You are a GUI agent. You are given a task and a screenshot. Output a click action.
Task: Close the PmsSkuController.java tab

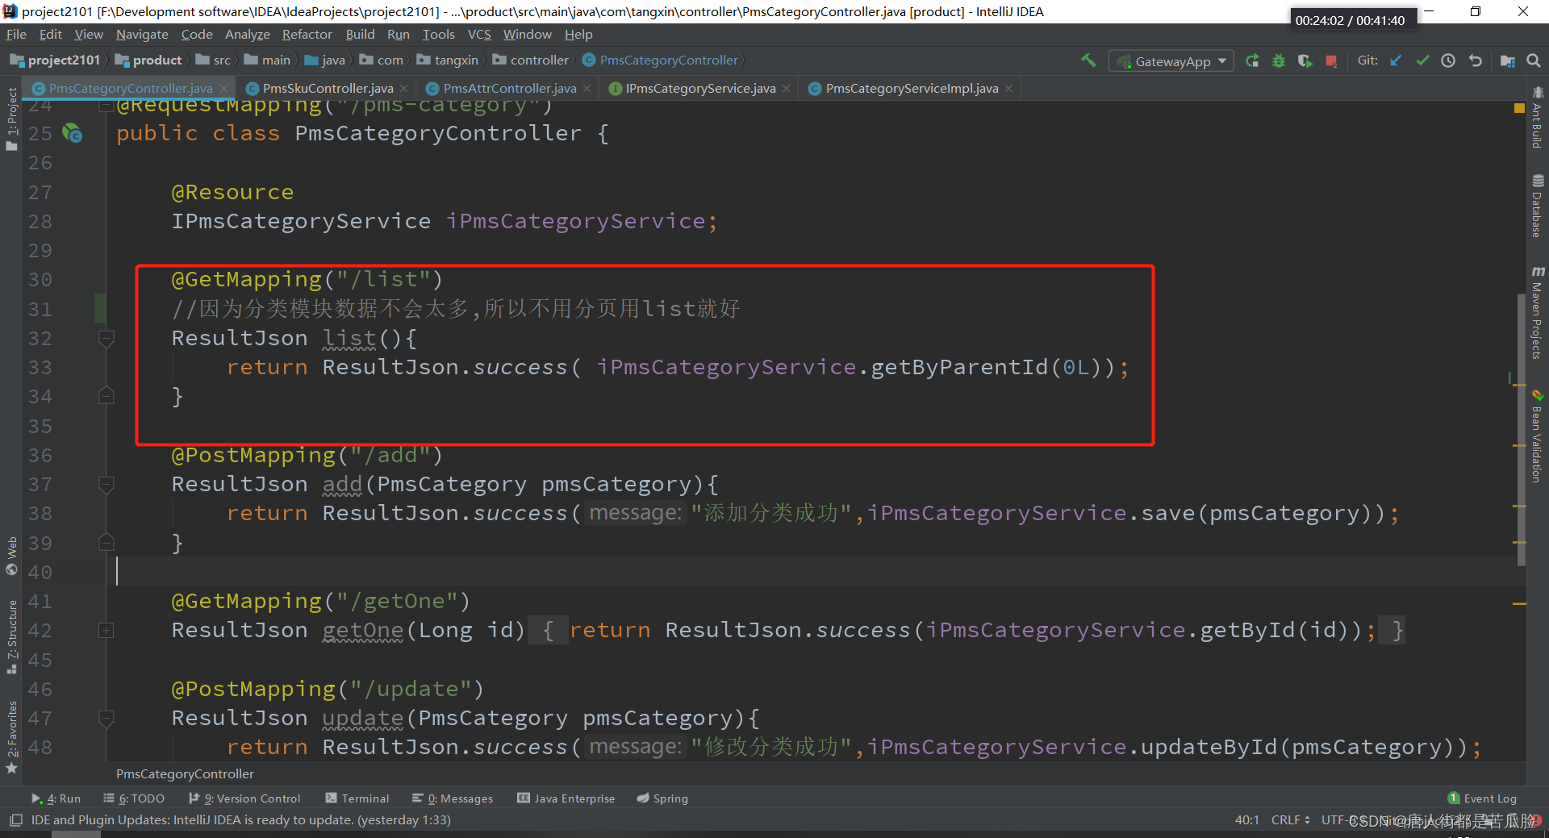[404, 89]
